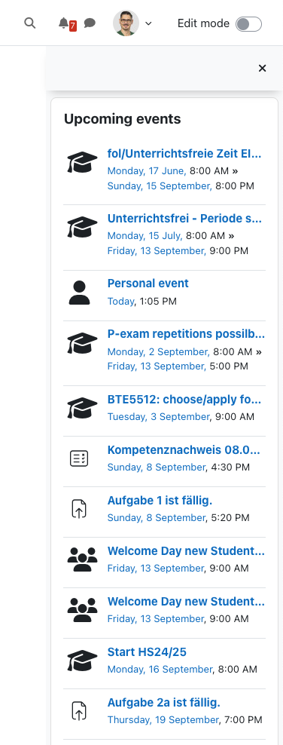Viewport: 283px width, 745px height.
Task: Click the user profile avatar picture
Action: [x=126, y=23]
